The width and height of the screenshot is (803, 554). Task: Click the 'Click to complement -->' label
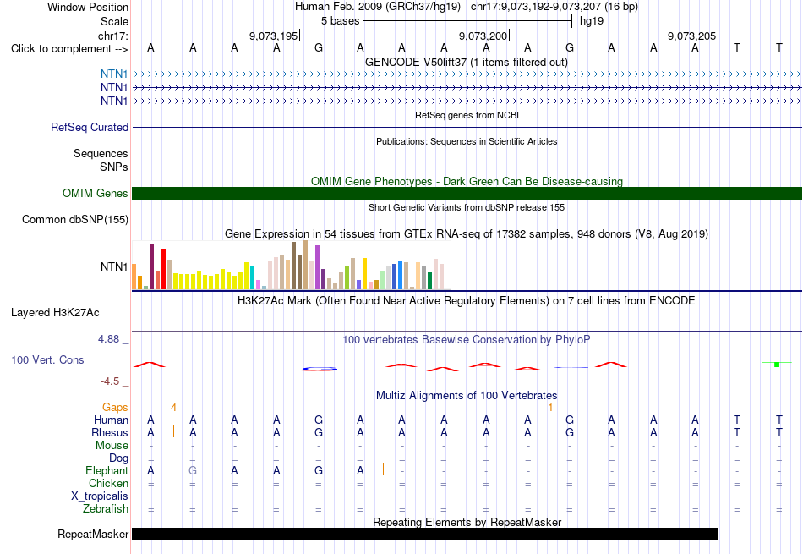click(x=69, y=49)
